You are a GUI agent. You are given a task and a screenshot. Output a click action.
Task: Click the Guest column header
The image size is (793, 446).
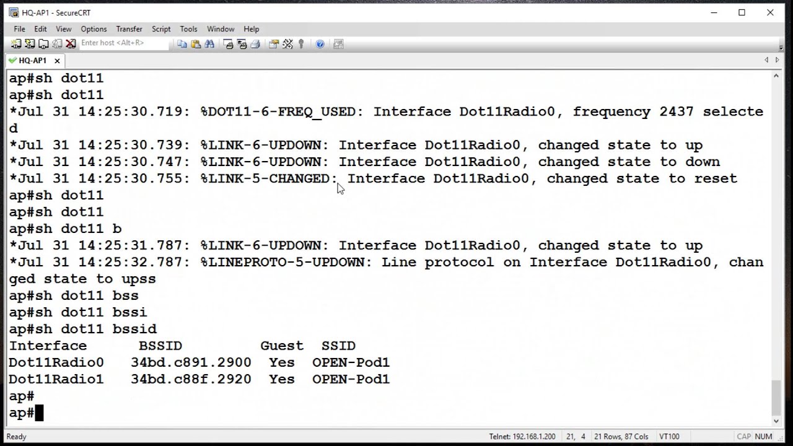pos(282,346)
